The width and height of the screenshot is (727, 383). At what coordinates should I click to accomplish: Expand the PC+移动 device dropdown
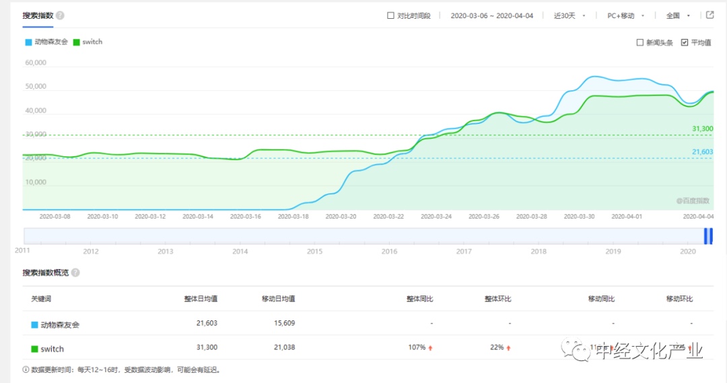[625, 15]
